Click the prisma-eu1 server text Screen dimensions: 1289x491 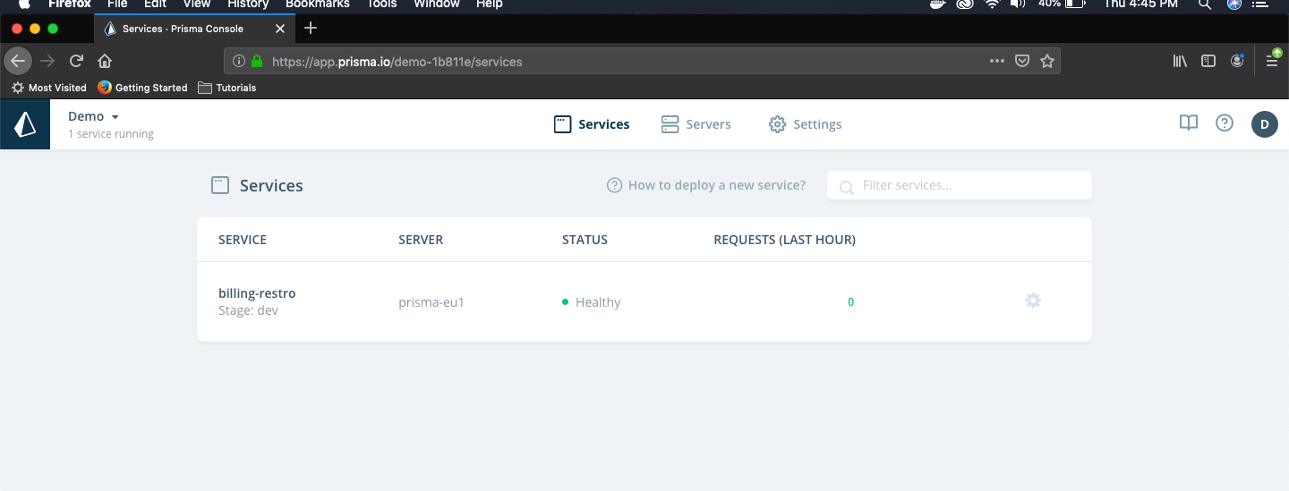click(431, 302)
